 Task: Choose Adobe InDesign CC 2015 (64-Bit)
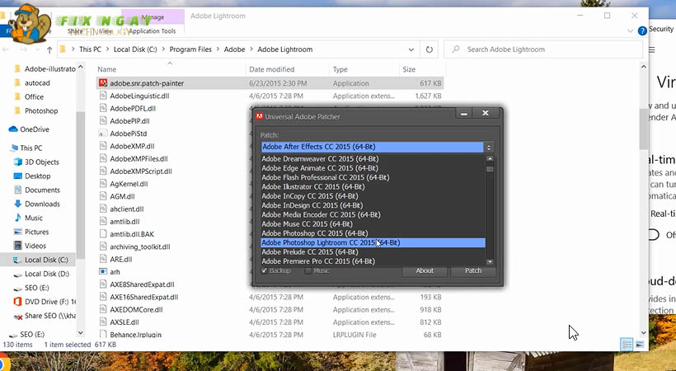[373, 205]
